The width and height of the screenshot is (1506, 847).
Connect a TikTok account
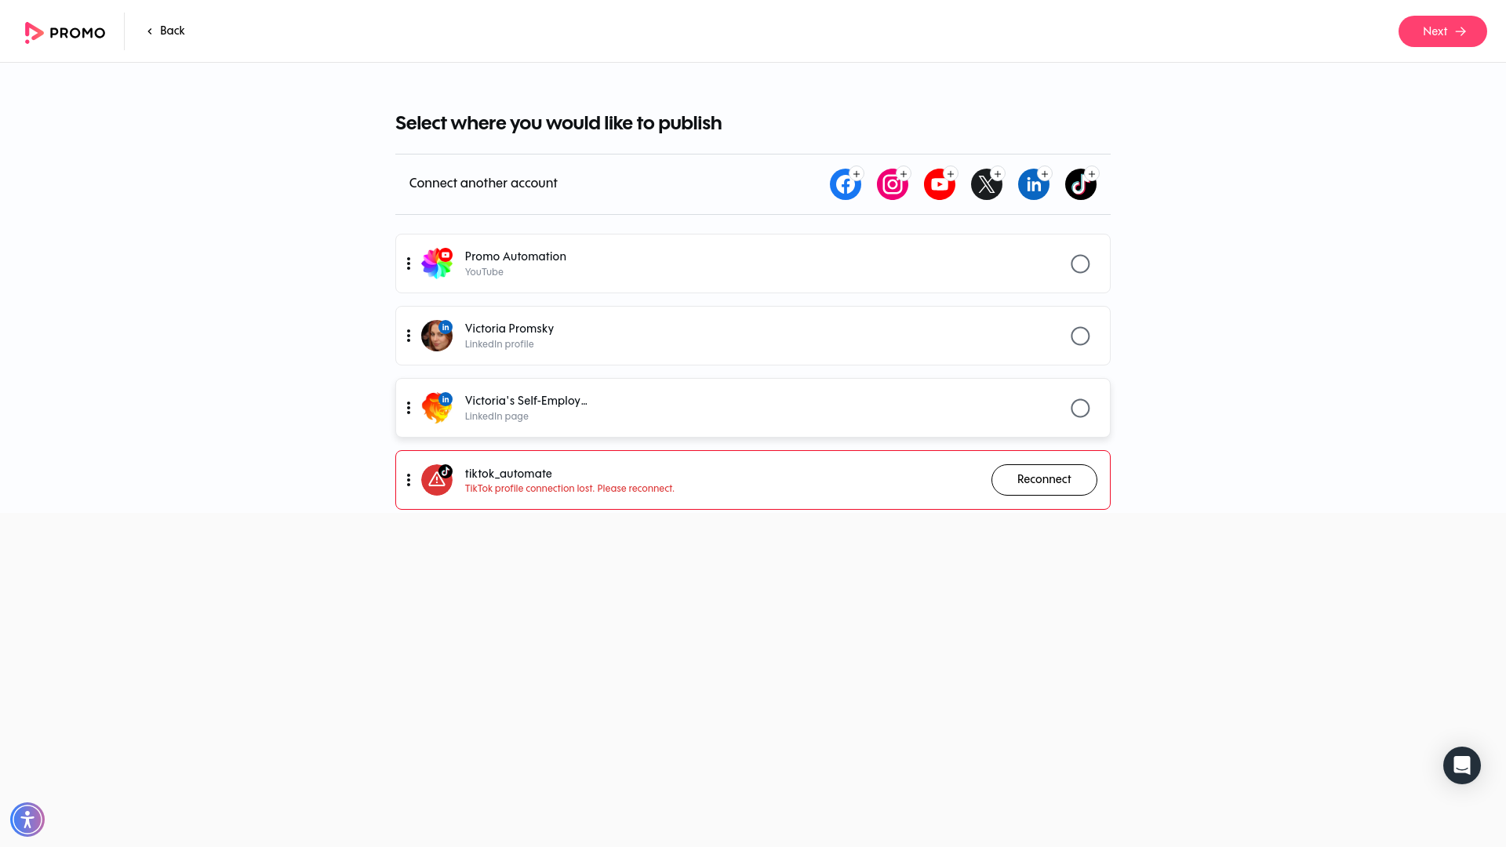click(x=1080, y=184)
